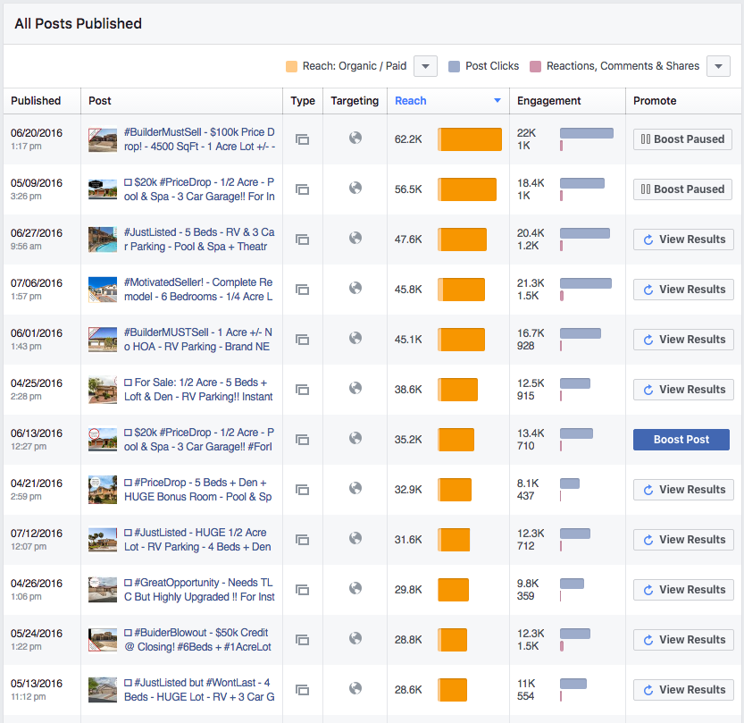Click public targeting globe for 06/27/2016 post

click(355, 238)
